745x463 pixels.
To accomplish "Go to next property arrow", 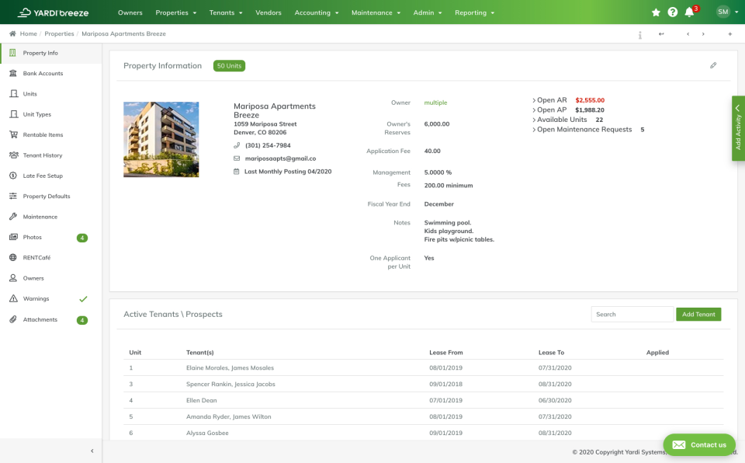I will pyautogui.click(x=703, y=33).
